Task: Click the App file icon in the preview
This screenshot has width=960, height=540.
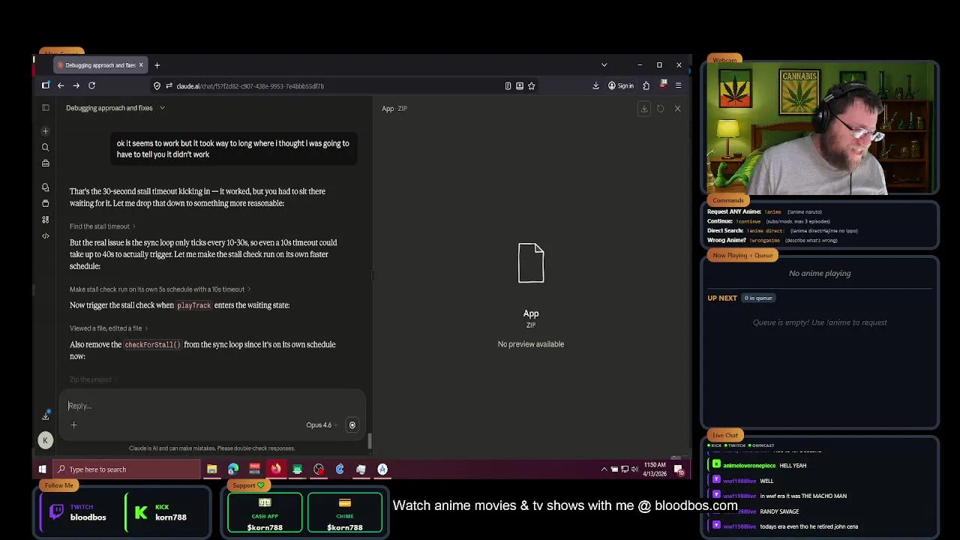Action: click(x=531, y=263)
